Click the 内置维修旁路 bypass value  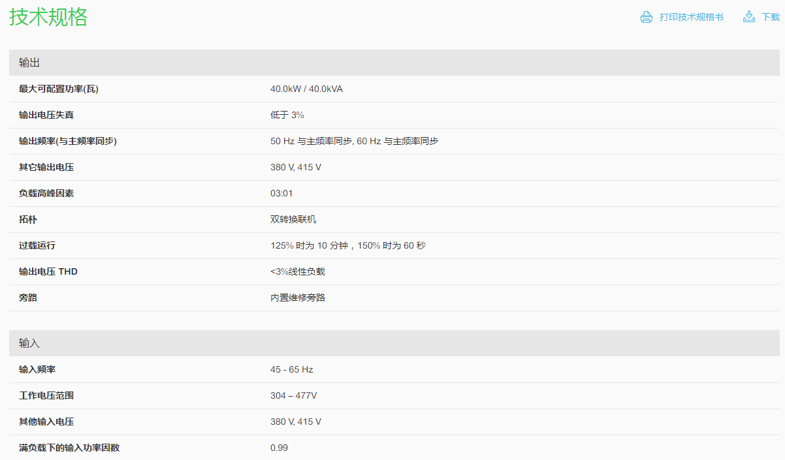[x=298, y=298]
